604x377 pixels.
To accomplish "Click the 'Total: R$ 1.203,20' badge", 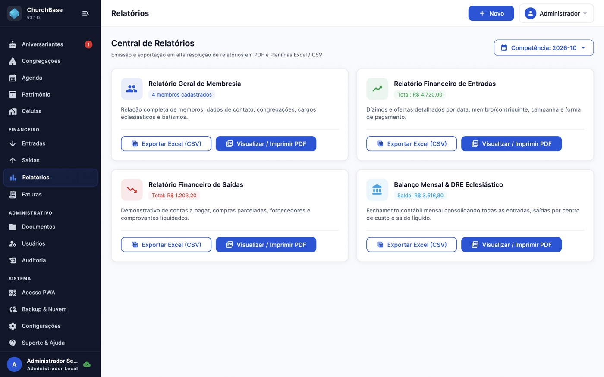I will (174, 196).
